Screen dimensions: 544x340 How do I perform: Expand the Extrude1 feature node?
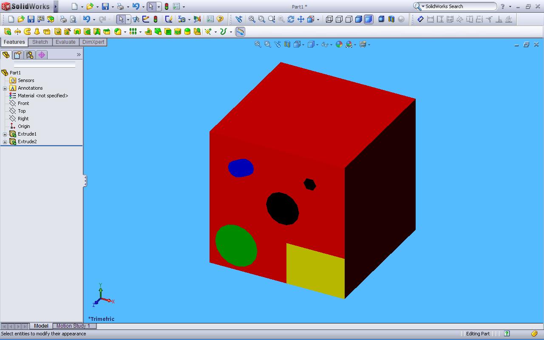tap(5, 134)
